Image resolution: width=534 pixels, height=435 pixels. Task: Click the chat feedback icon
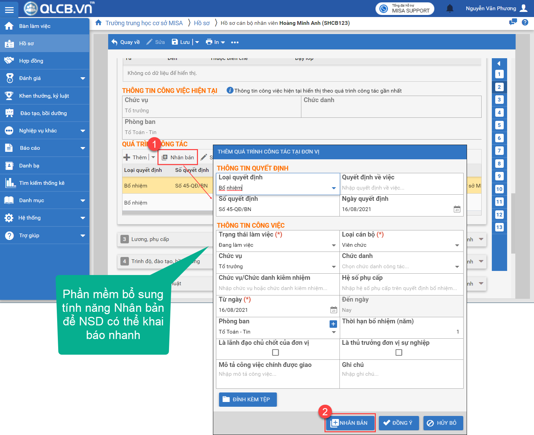coord(513,22)
